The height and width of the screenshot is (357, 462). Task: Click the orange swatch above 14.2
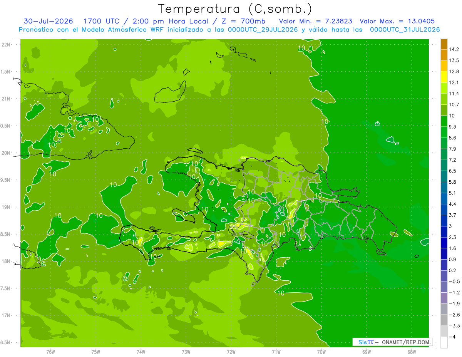click(x=444, y=44)
